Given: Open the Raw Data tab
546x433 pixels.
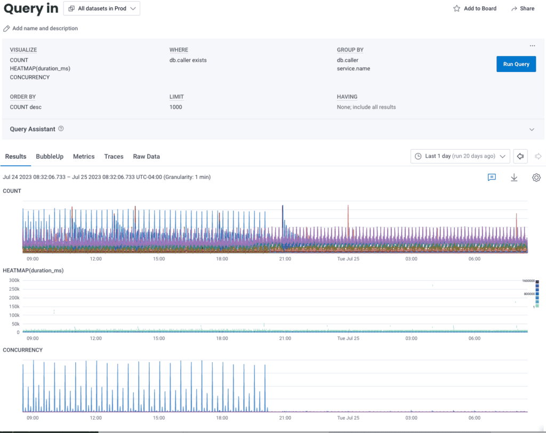Looking at the screenshot, I should 146,157.
